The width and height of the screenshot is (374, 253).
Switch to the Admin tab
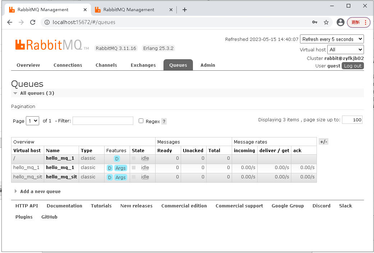pyautogui.click(x=208, y=65)
